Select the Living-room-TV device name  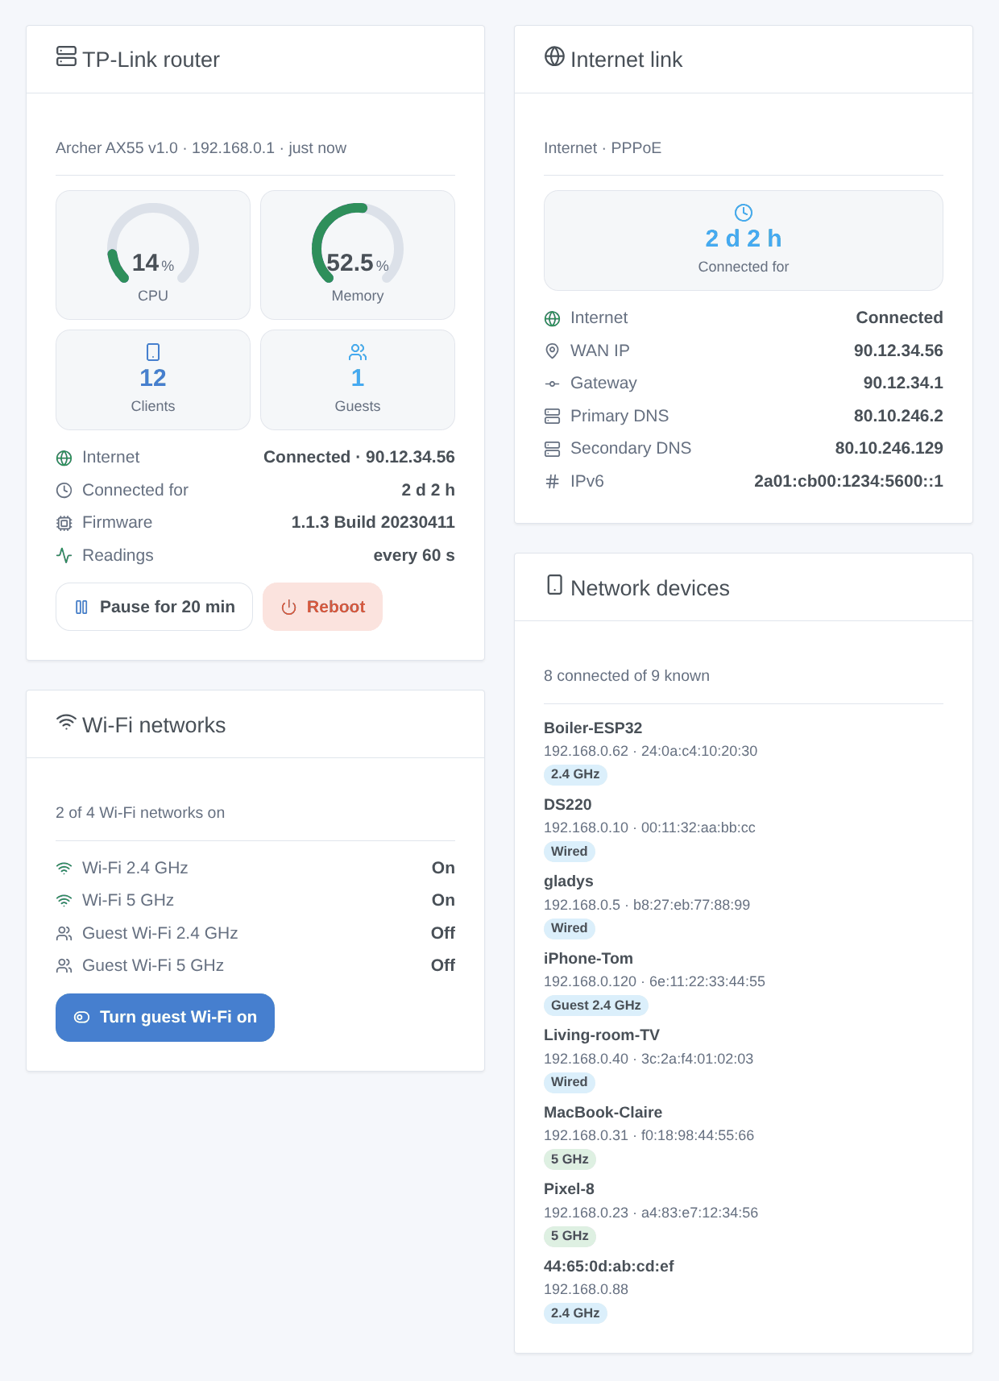pos(602,1035)
